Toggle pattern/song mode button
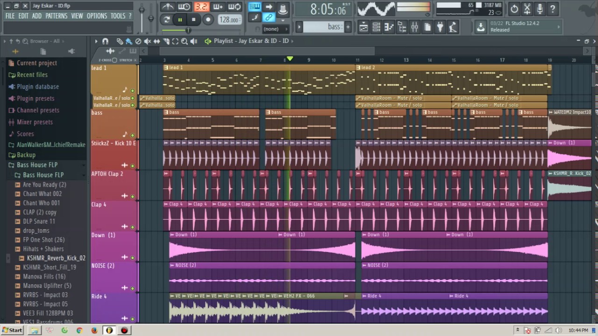Screen dimensions: 598x336 (167, 20)
